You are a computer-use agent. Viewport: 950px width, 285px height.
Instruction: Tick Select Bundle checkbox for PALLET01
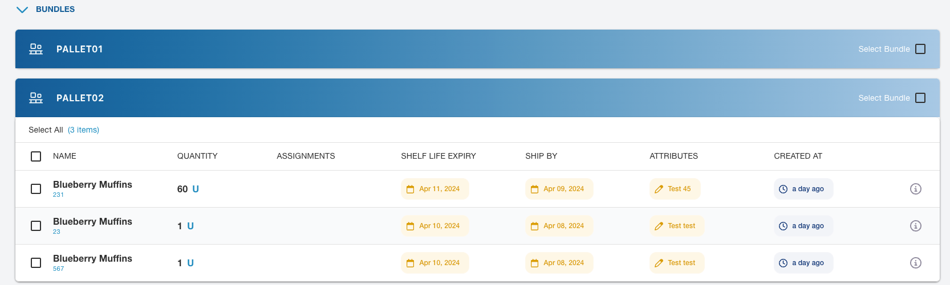coord(920,49)
